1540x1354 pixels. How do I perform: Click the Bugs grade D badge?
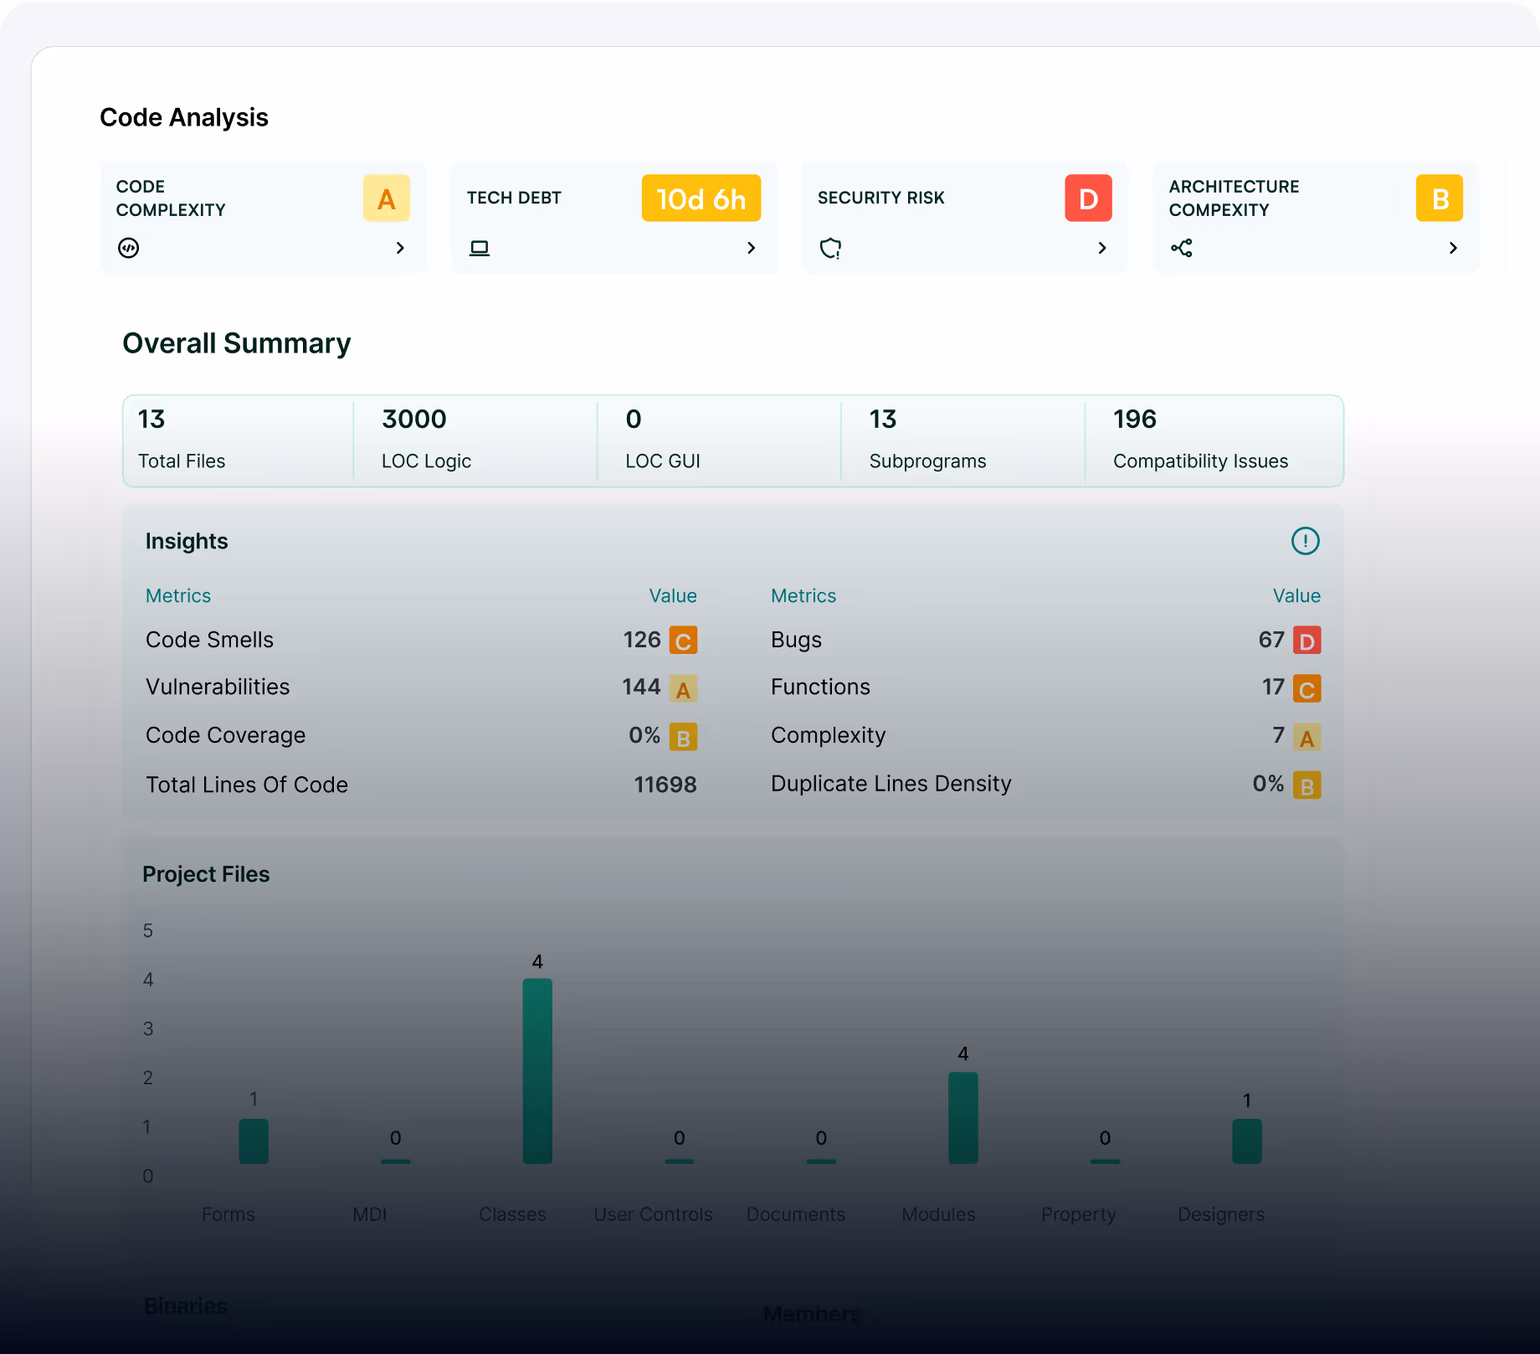pyautogui.click(x=1306, y=641)
